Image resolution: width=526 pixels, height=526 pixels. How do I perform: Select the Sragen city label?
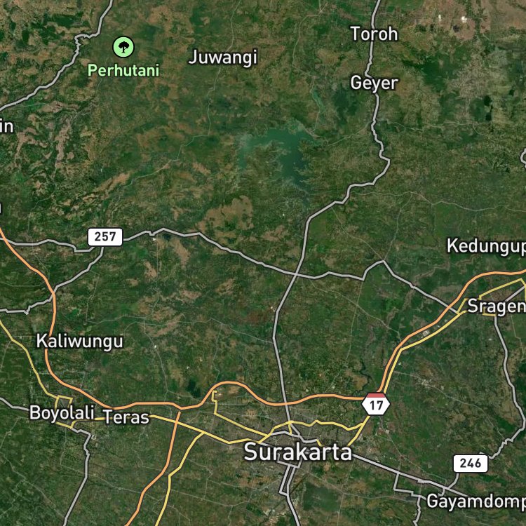(x=497, y=306)
